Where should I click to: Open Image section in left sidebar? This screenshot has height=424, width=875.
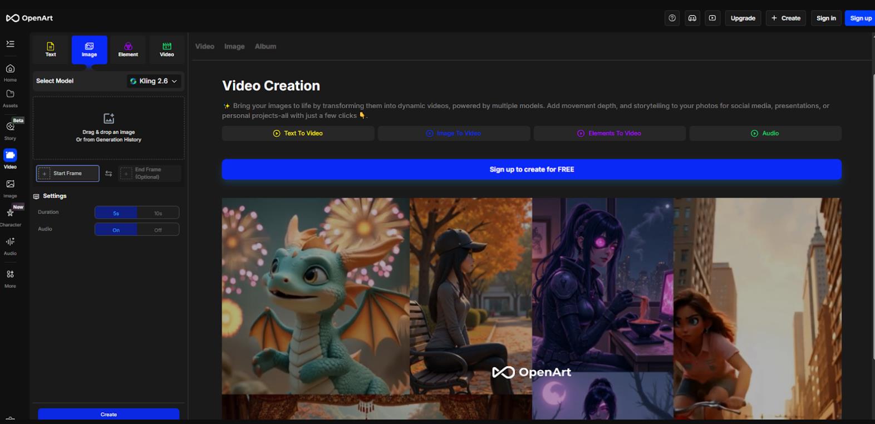coord(10,189)
